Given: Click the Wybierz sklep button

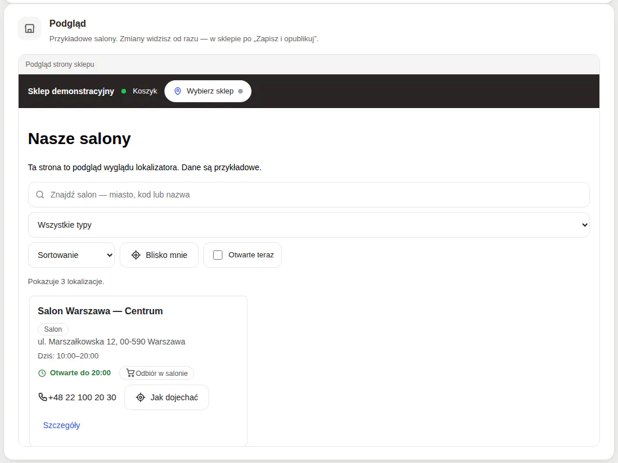Looking at the screenshot, I should pyautogui.click(x=208, y=91).
